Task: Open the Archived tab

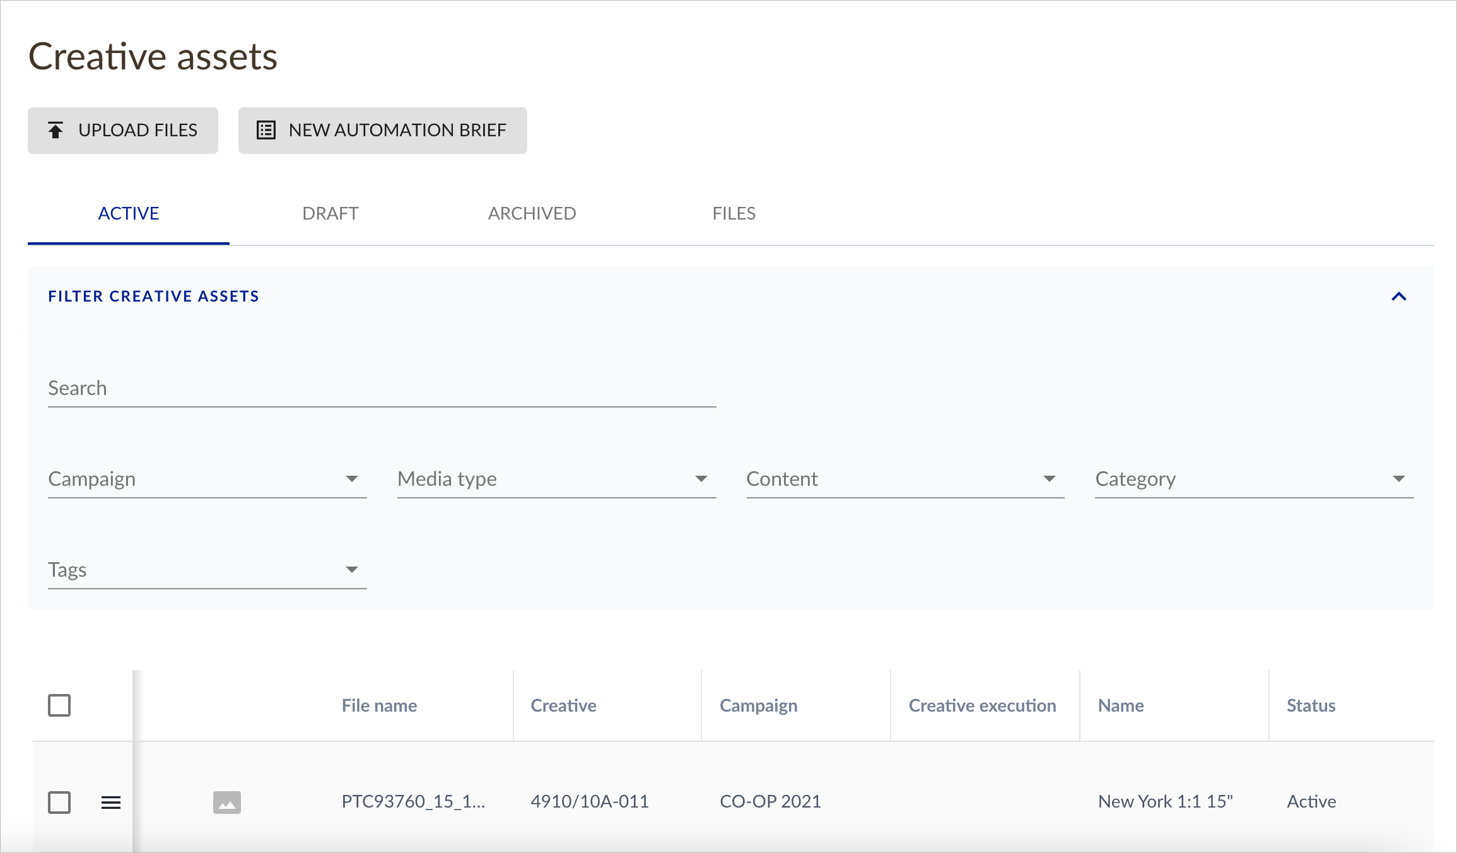Action: point(532,213)
